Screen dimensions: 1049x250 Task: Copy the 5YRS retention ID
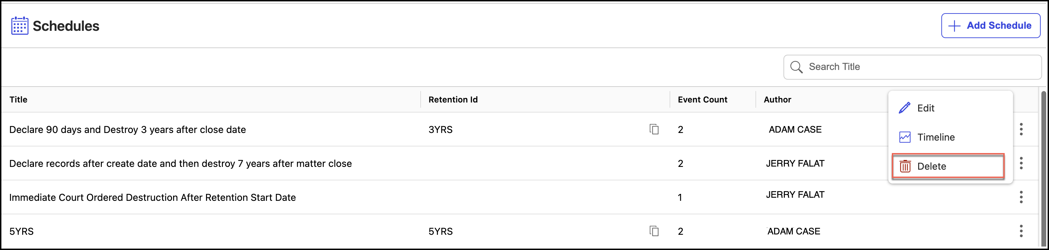point(654,231)
